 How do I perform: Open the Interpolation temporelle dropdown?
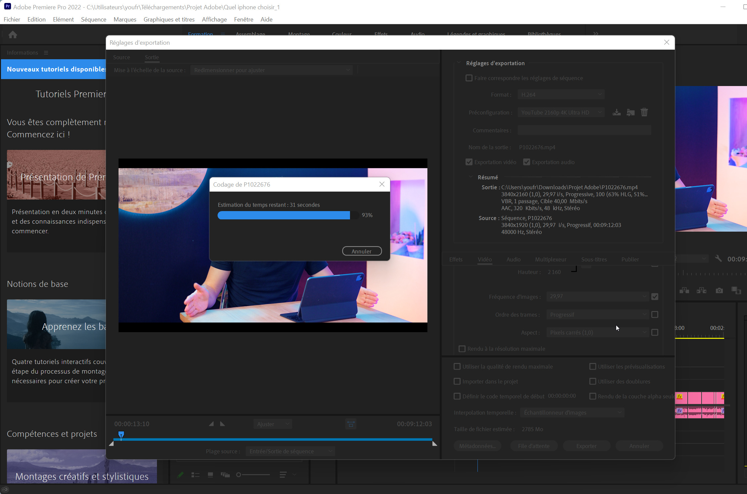click(x=572, y=413)
